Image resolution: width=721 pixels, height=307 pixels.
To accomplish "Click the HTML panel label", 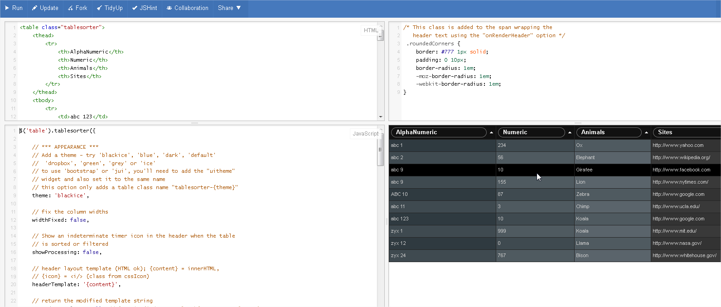I will [x=371, y=30].
